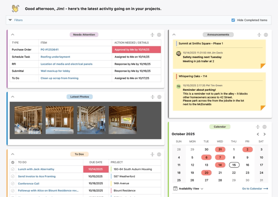Image resolution: width=278 pixels, height=197 pixels.
Task: Open the options menu on Announcements panel
Action: pos(266,35)
